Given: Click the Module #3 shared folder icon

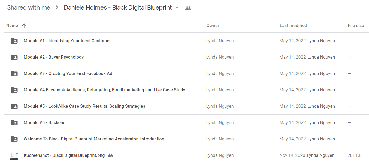Looking at the screenshot, I should pos(14,74).
